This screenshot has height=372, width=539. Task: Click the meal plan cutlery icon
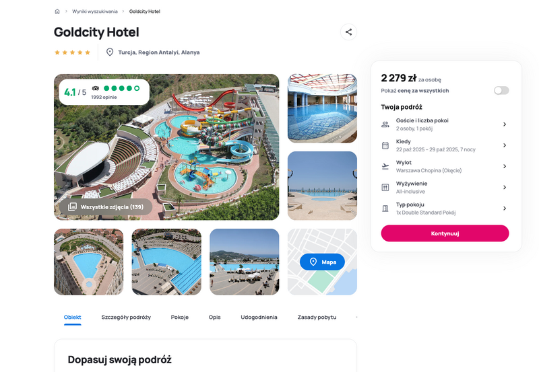point(385,188)
